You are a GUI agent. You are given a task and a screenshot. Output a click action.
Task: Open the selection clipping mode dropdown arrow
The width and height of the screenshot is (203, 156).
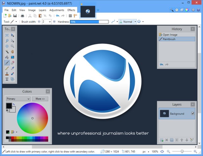click(143, 22)
